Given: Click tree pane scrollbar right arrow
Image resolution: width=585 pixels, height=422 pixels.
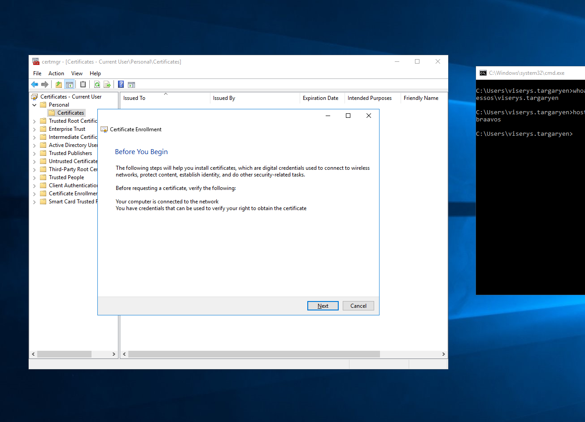Looking at the screenshot, I should click(114, 354).
